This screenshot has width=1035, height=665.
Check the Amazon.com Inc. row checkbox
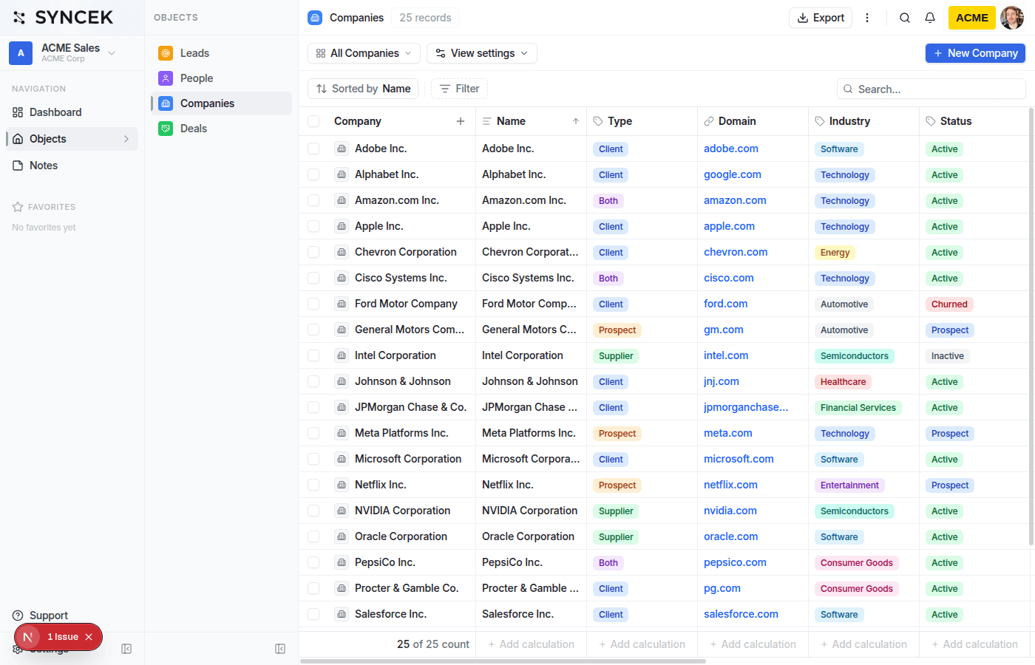click(x=313, y=200)
